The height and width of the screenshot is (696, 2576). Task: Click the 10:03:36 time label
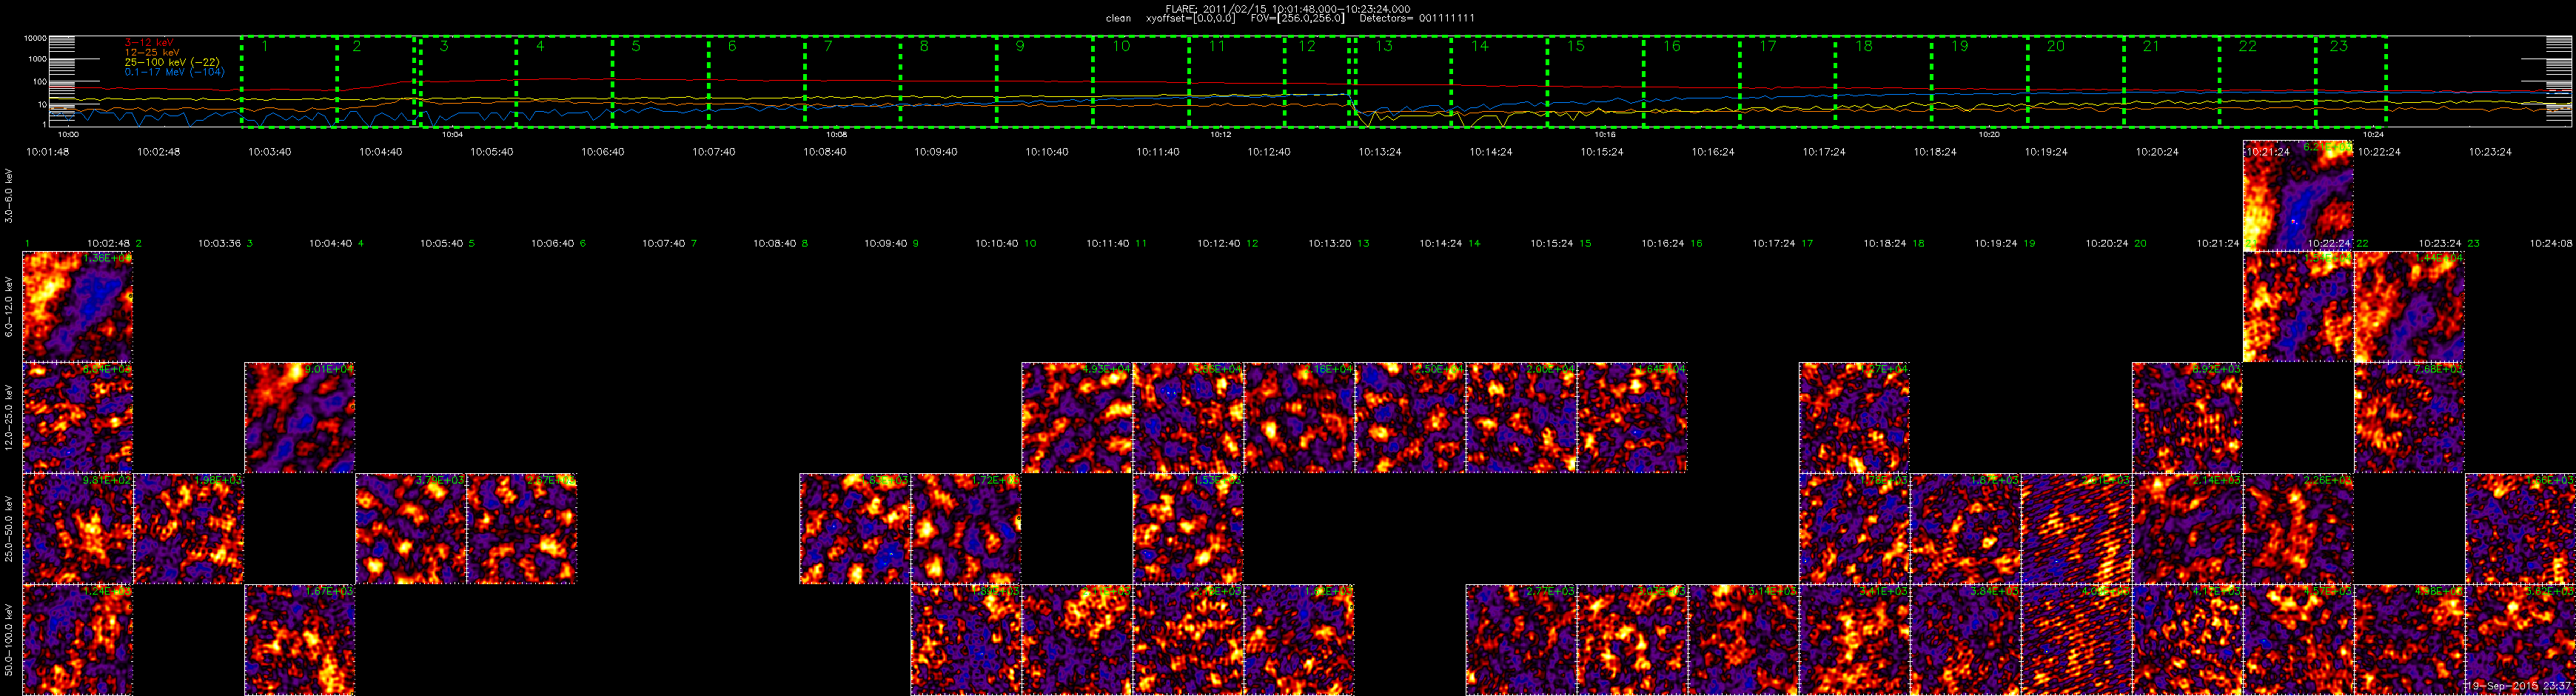[219, 243]
